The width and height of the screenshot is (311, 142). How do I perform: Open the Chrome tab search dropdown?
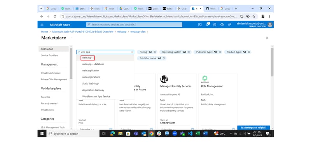click(41, 9)
